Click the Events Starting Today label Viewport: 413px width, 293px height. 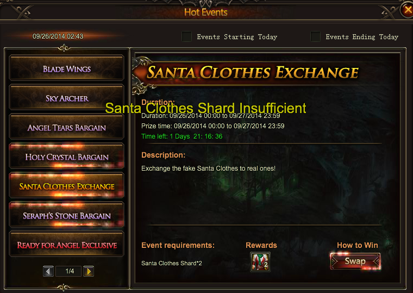237,37
